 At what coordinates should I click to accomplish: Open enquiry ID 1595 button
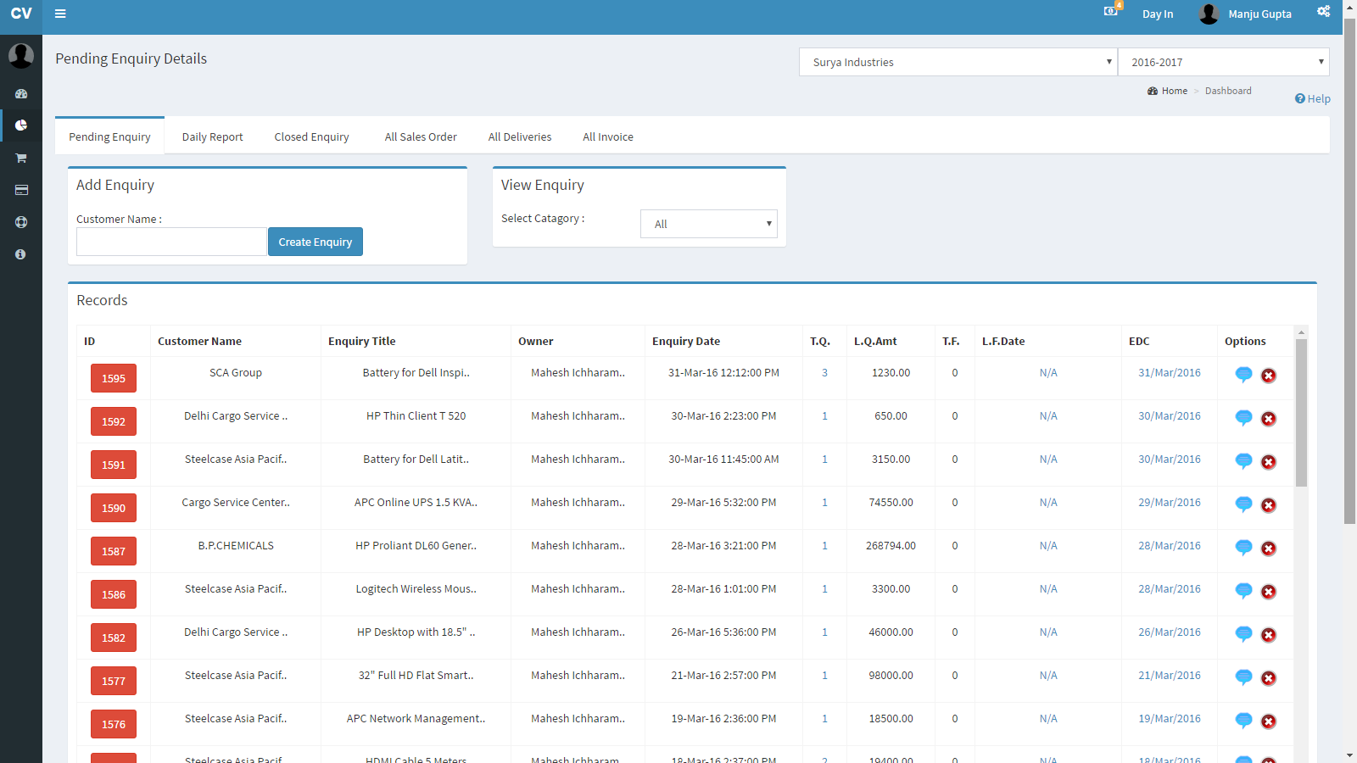pos(114,378)
